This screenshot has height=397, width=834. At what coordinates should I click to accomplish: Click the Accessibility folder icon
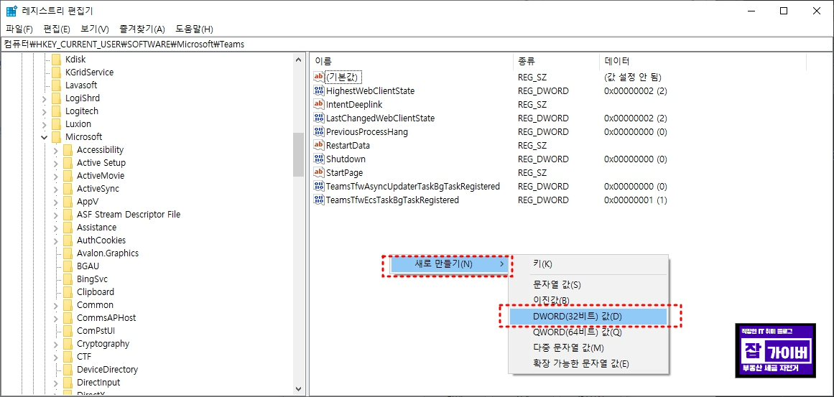(68, 150)
